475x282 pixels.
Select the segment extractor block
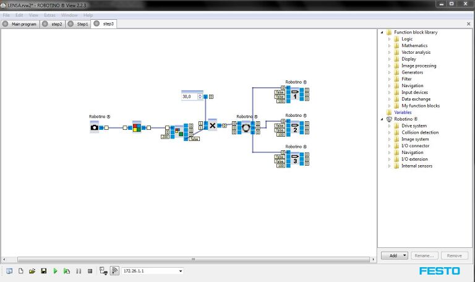tap(179, 132)
